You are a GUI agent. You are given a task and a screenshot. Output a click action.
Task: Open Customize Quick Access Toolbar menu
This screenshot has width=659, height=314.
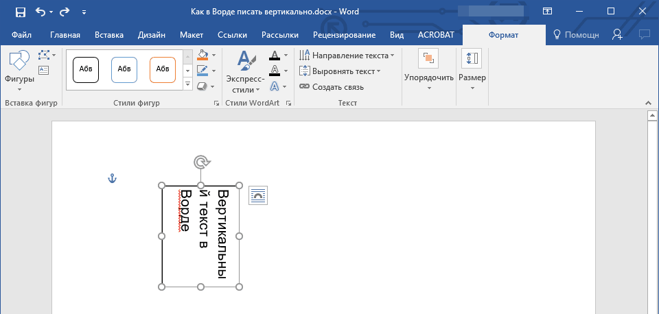tap(84, 12)
